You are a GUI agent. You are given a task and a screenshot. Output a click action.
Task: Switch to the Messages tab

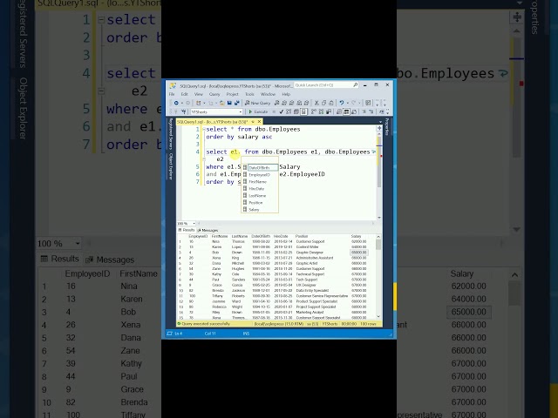click(x=208, y=230)
